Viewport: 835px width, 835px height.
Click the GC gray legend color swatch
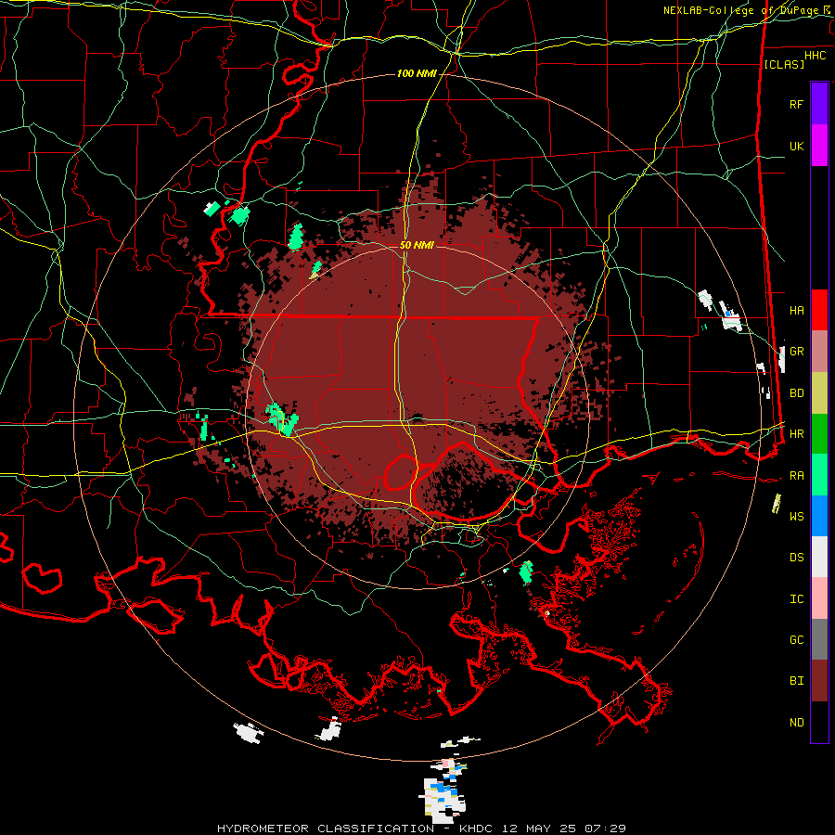click(819, 639)
